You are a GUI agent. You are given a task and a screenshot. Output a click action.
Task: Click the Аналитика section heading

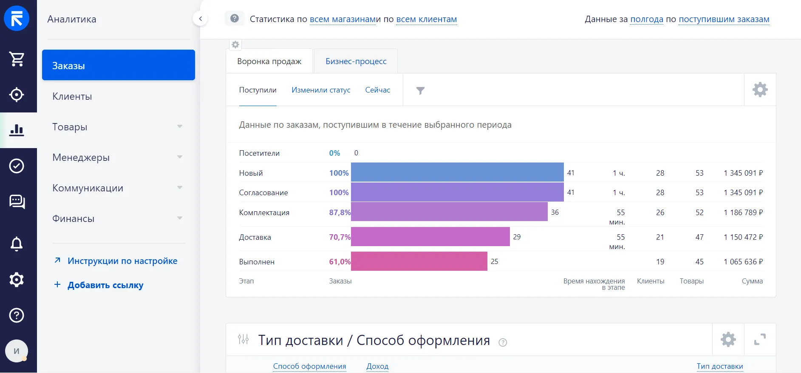tap(72, 19)
